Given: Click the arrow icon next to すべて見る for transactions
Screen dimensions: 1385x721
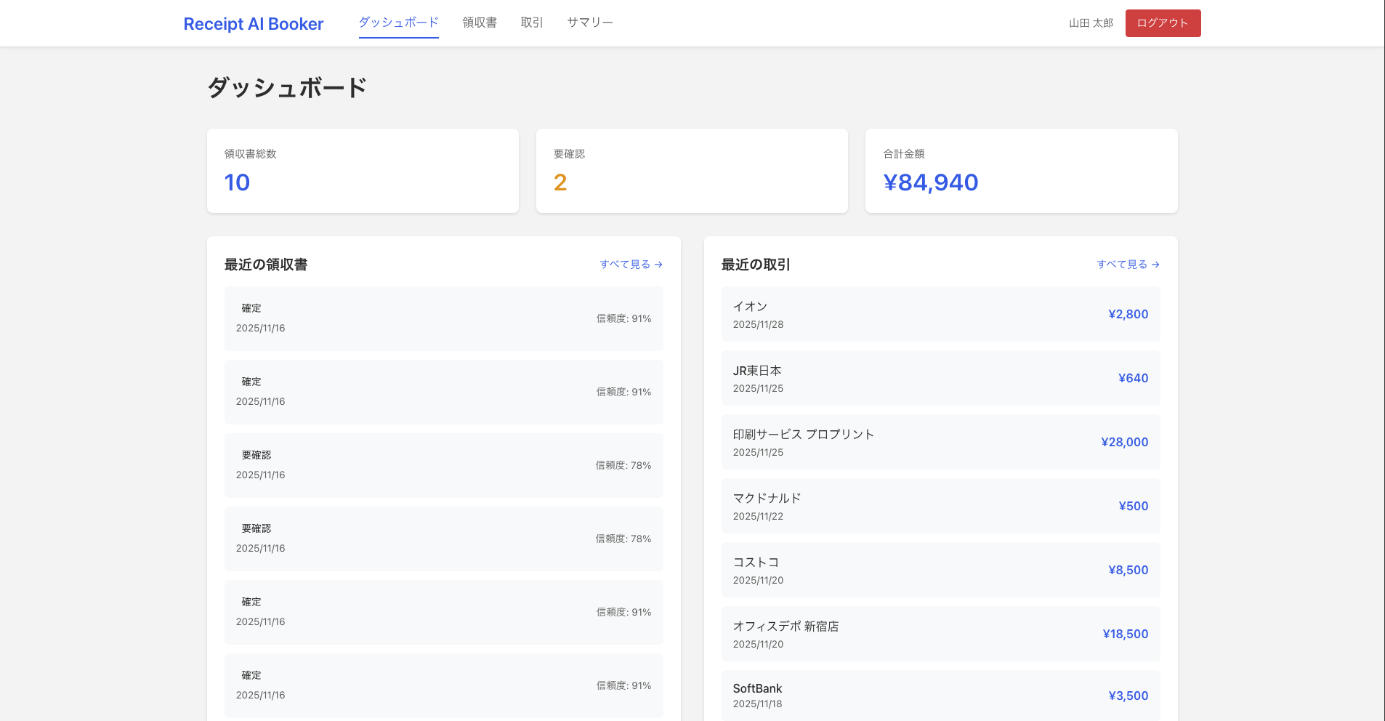Looking at the screenshot, I should [x=1155, y=265].
